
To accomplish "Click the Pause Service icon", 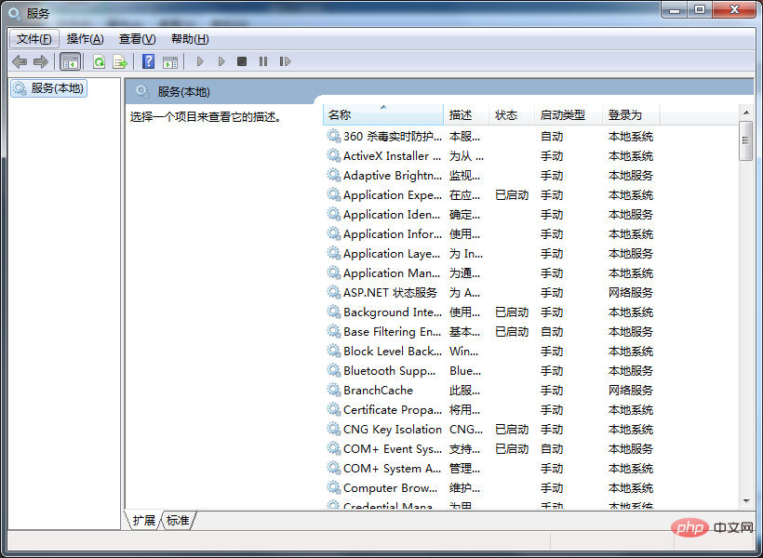I will pyautogui.click(x=263, y=61).
